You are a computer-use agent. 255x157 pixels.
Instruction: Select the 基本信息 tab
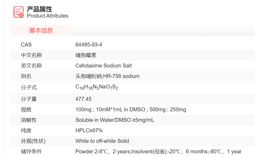41,31
